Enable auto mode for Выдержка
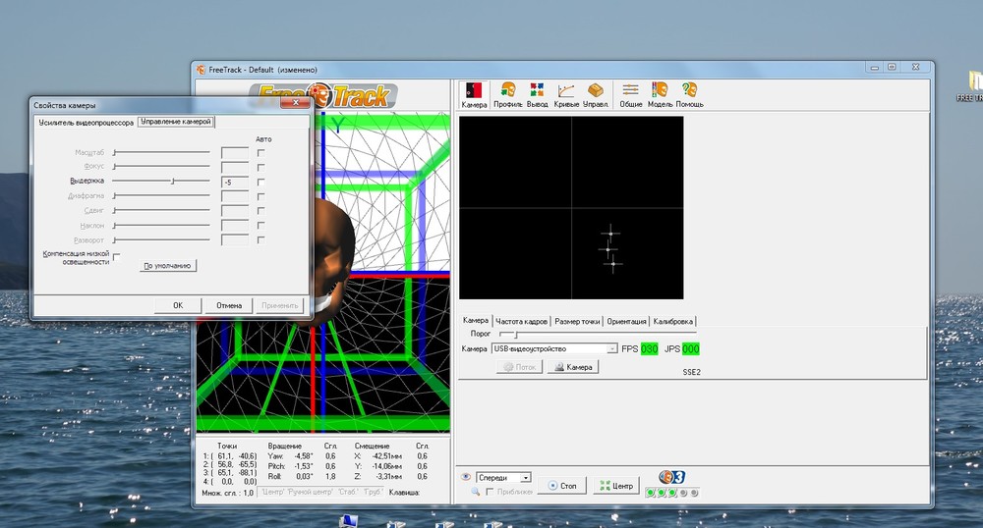 [x=261, y=182]
